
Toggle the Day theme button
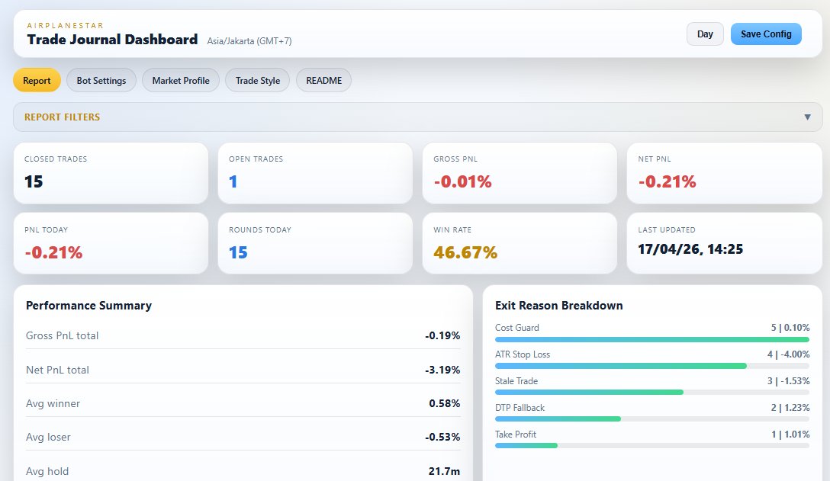point(705,34)
